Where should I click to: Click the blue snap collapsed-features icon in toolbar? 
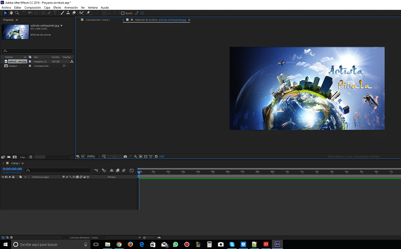click(x=142, y=13)
